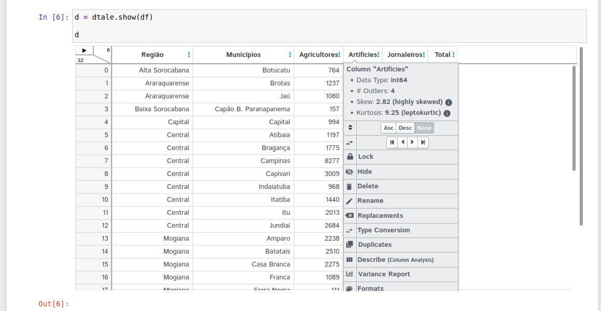Click the Duplicates copy icon

[350, 244]
